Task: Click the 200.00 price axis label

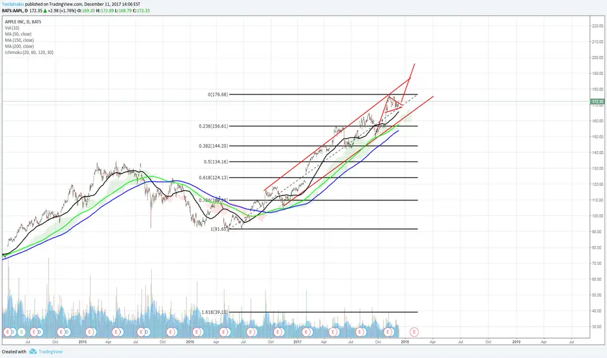Action: pos(597,58)
